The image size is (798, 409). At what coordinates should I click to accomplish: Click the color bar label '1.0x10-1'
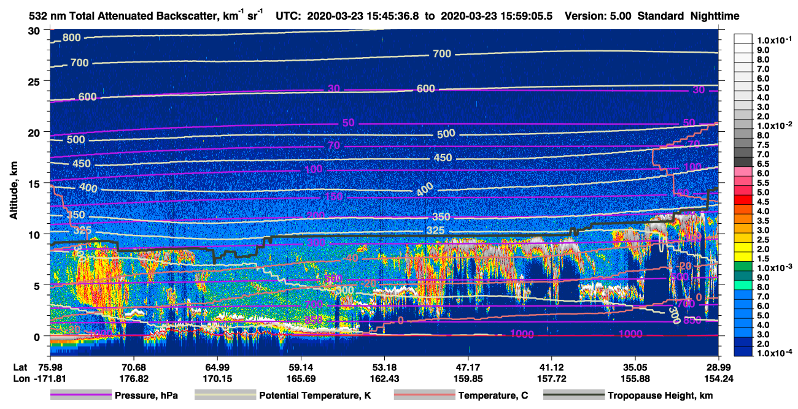(775, 40)
